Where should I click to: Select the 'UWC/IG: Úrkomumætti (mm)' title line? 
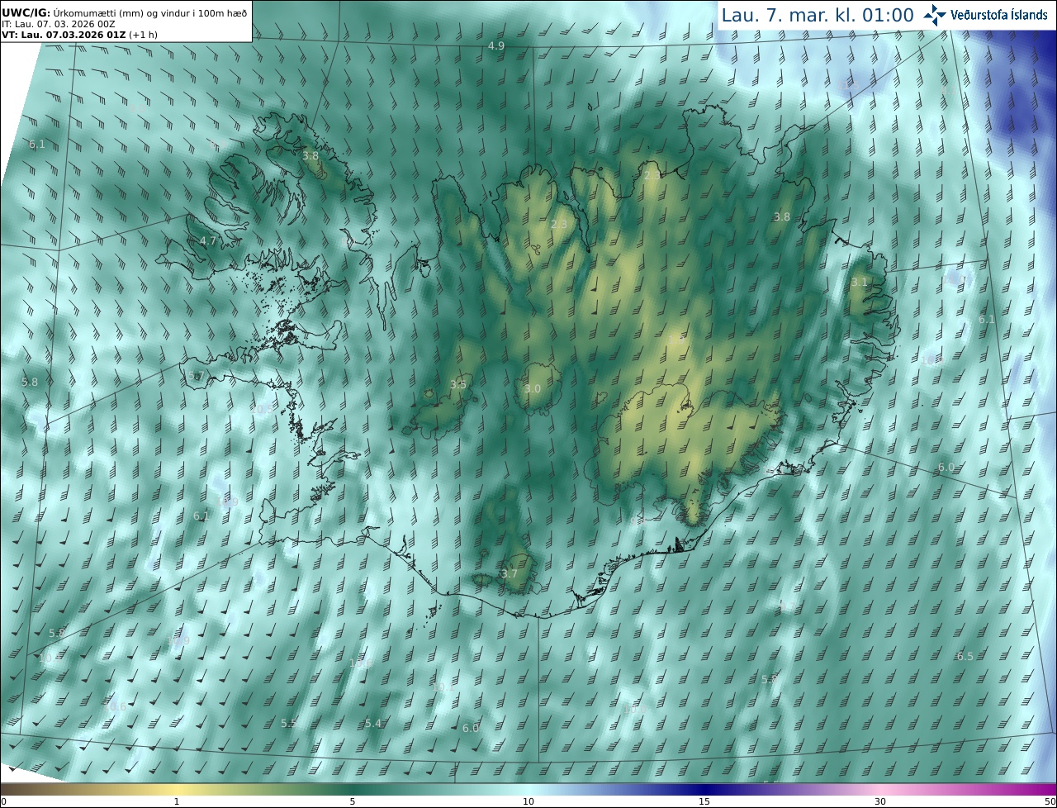[x=125, y=12]
